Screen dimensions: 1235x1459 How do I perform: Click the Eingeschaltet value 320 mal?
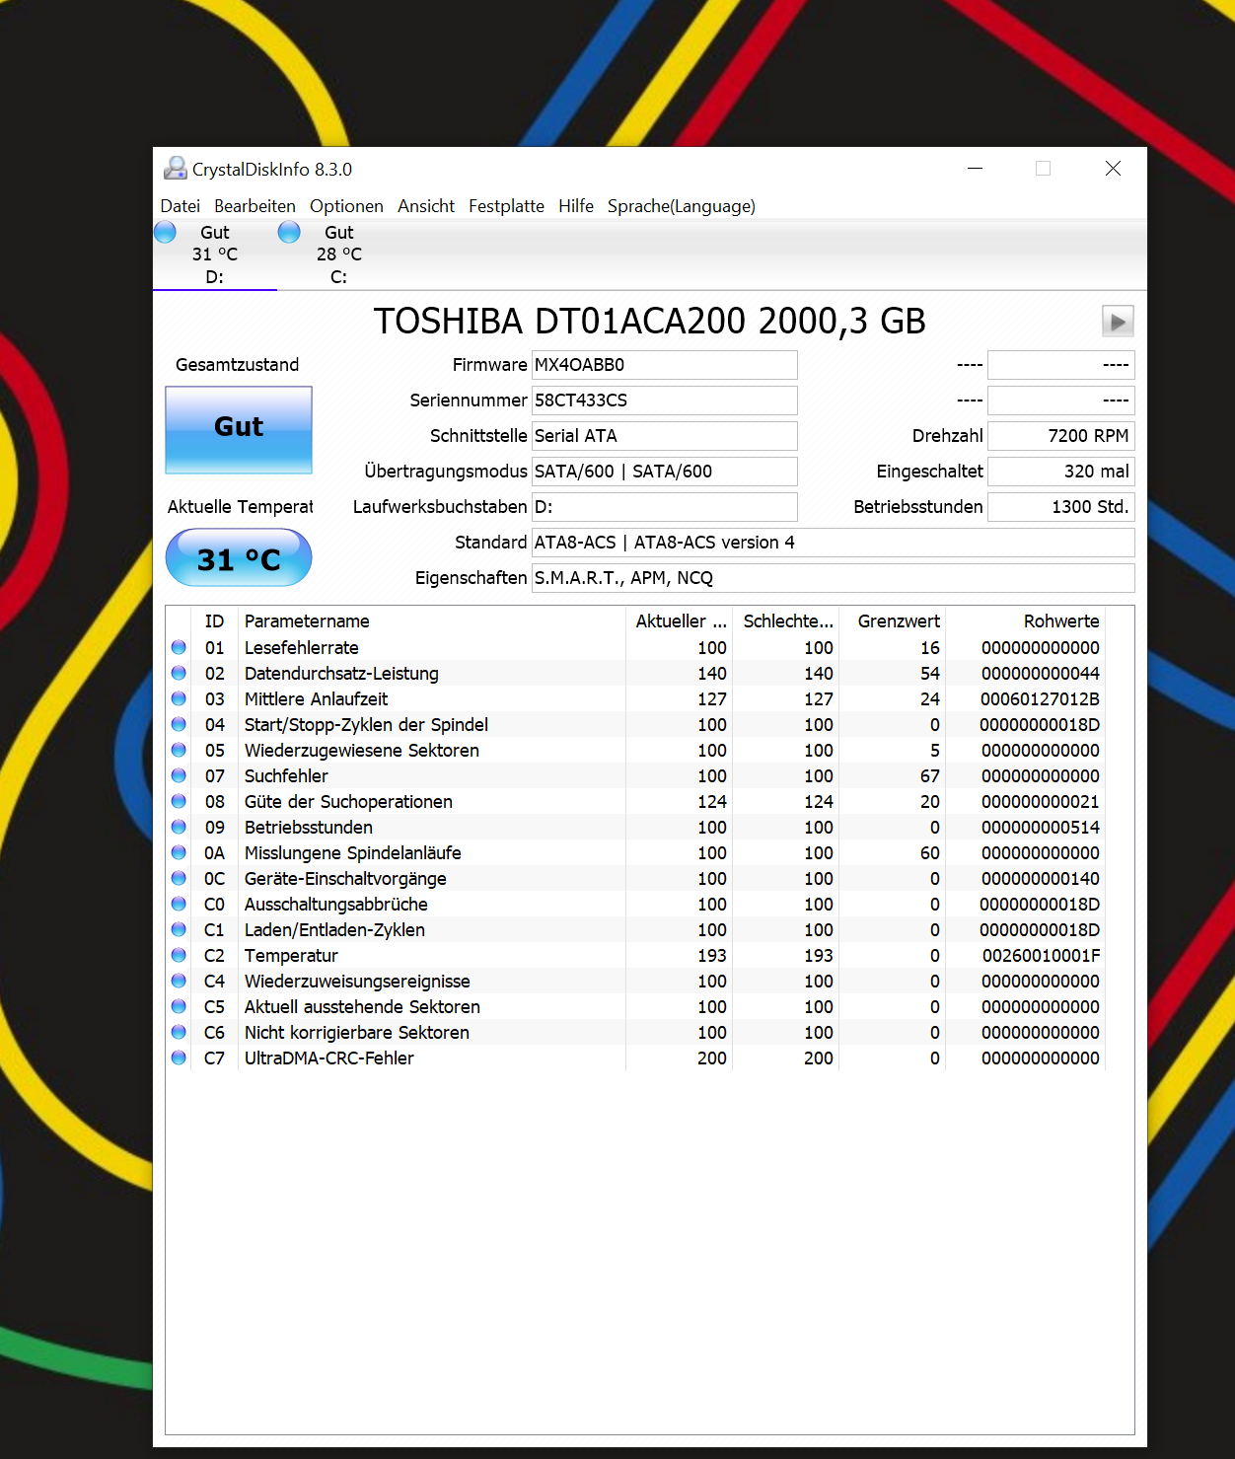[x=1061, y=472]
